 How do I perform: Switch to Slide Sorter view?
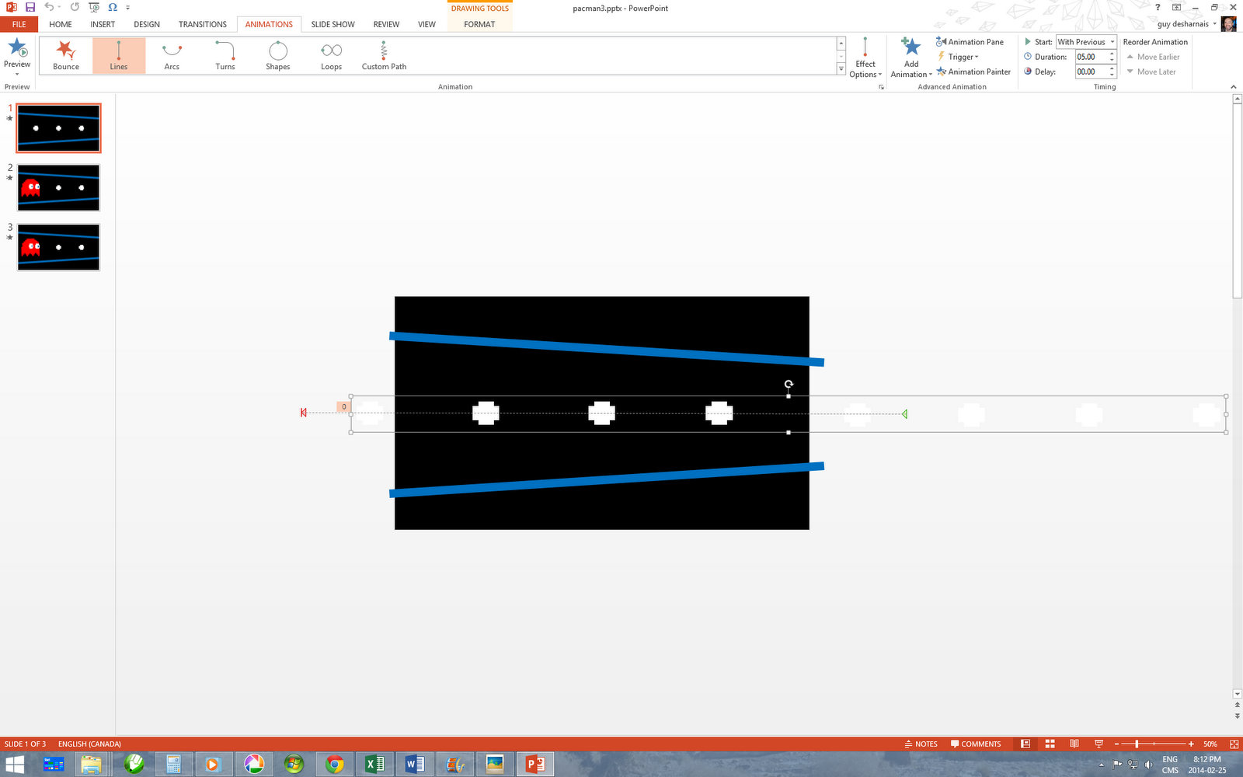pyautogui.click(x=1050, y=744)
